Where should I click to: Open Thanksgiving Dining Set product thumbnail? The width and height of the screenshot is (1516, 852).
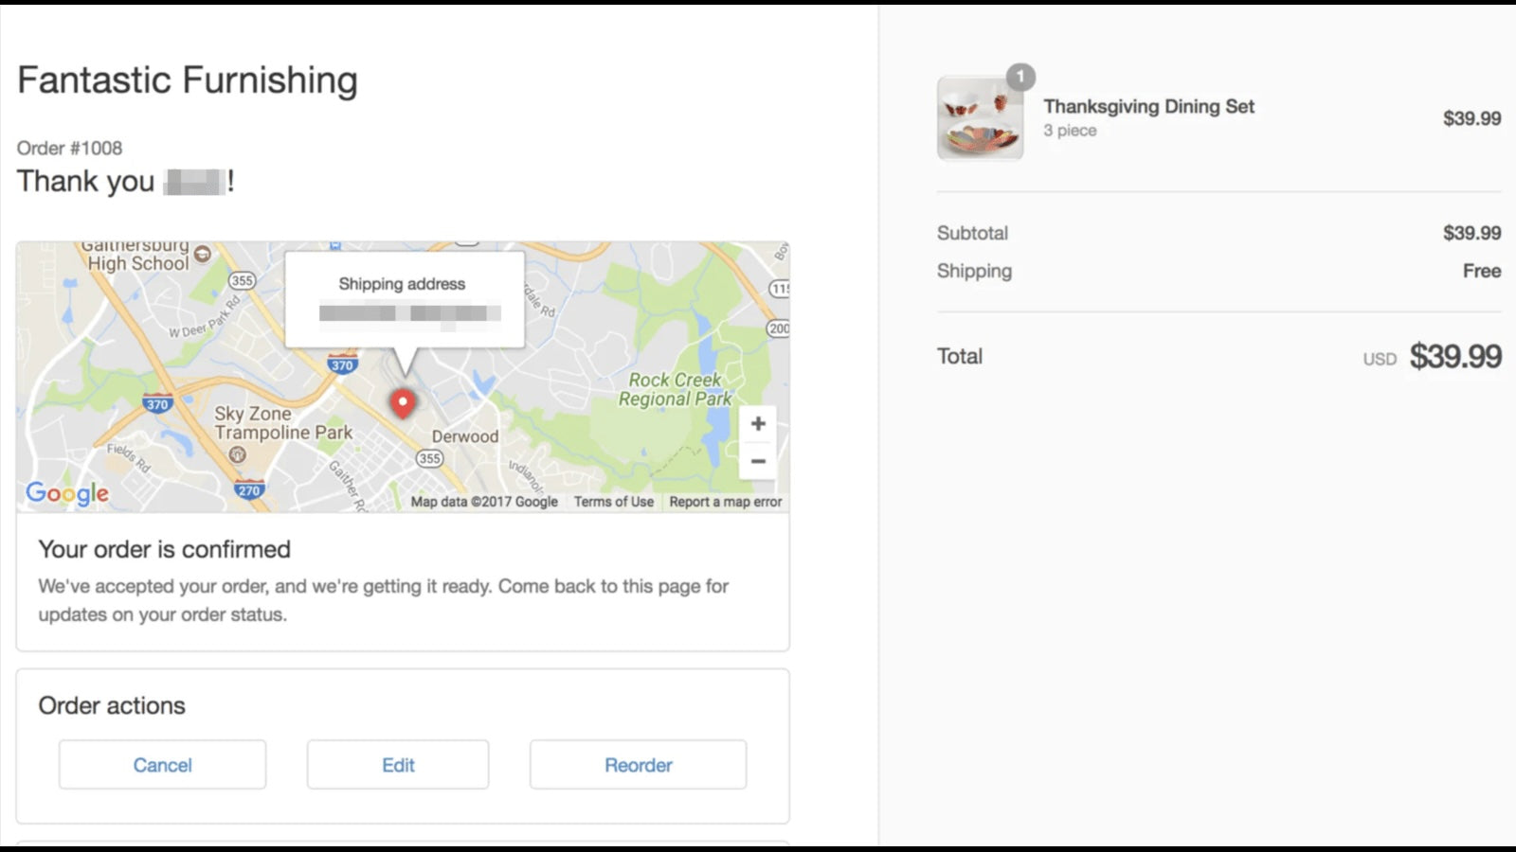(x=980, y=119)
